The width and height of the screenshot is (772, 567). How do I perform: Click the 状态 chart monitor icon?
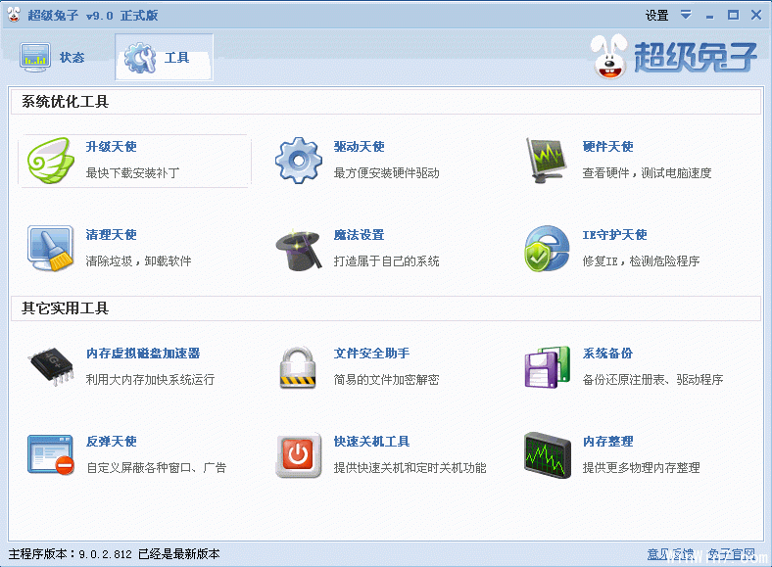pos(35,57)
